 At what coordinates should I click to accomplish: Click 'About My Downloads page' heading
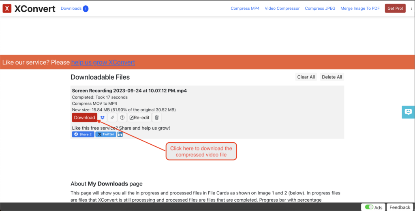click(x=107, y=184)
